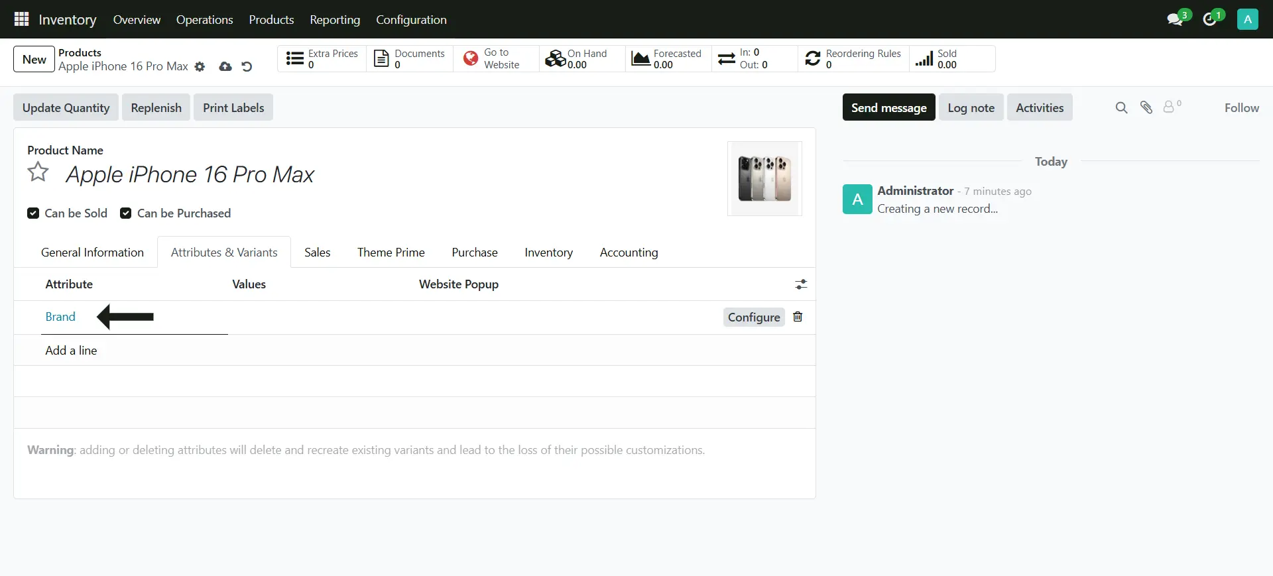Expand the Configuration menu
This screenshot has height=576, width=1273.
click(x=411, y=20)
